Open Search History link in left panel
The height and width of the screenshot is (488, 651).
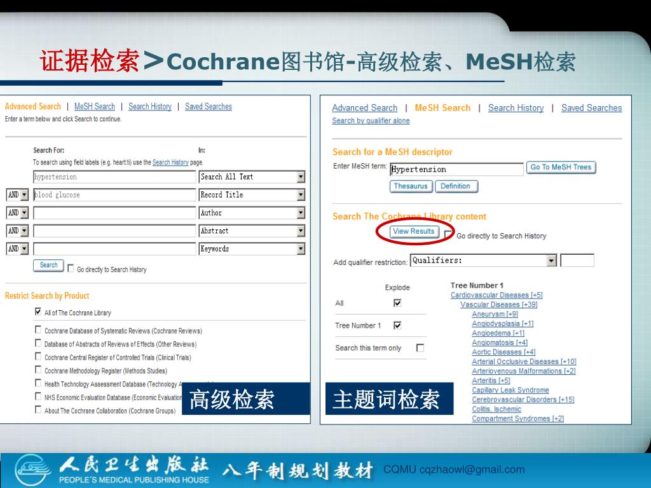pyautogui.click(x=150, y=107)
